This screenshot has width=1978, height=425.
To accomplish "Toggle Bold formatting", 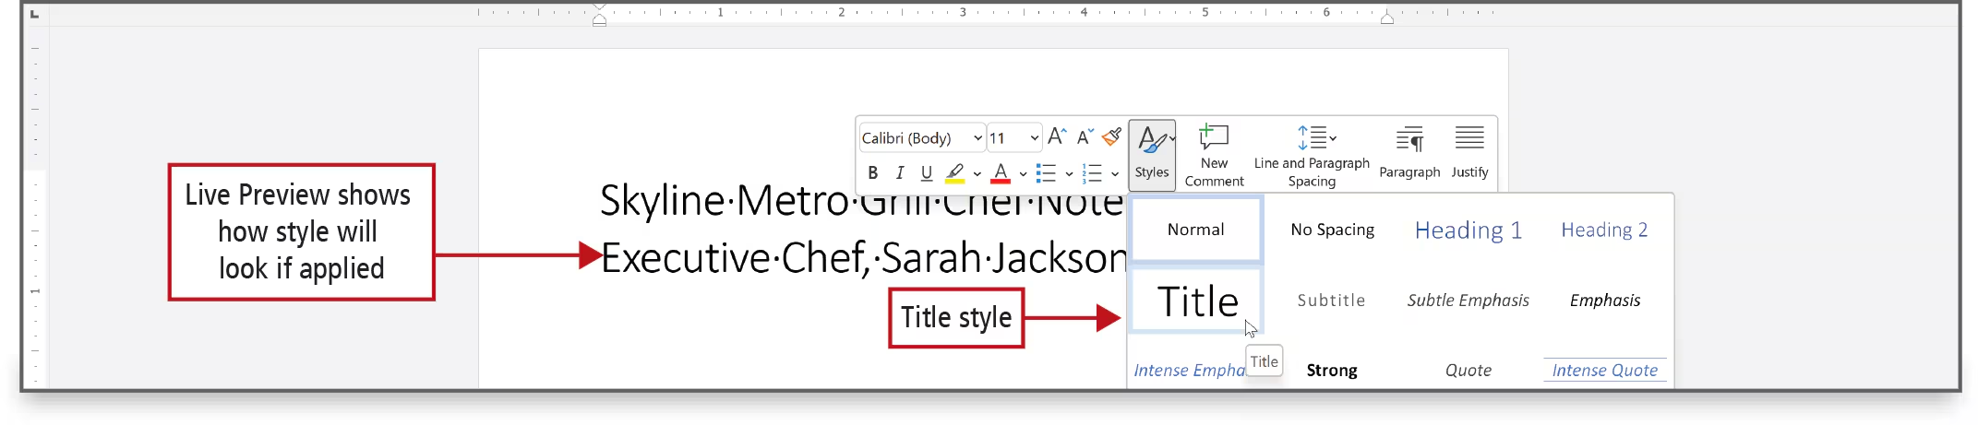I will point(872,173).
